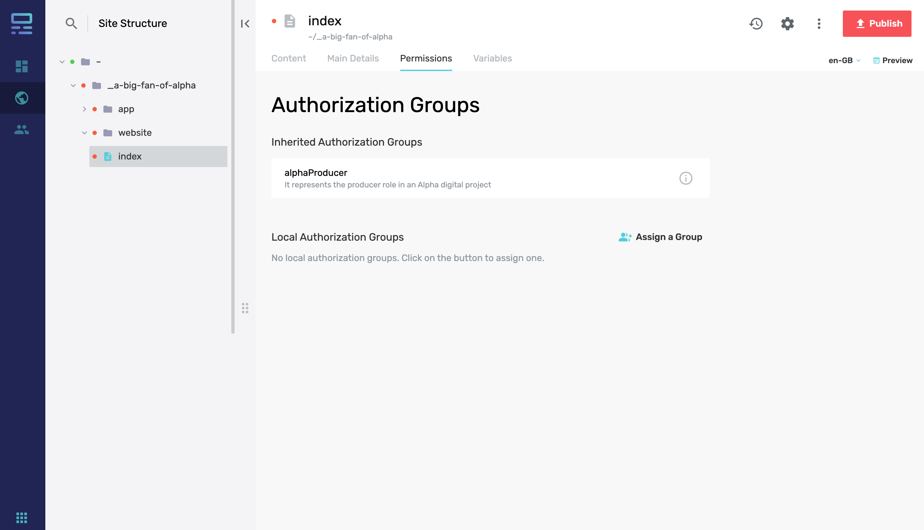Click the panel resize grip handle
This screenshot has height=530, width=924.
245,308
